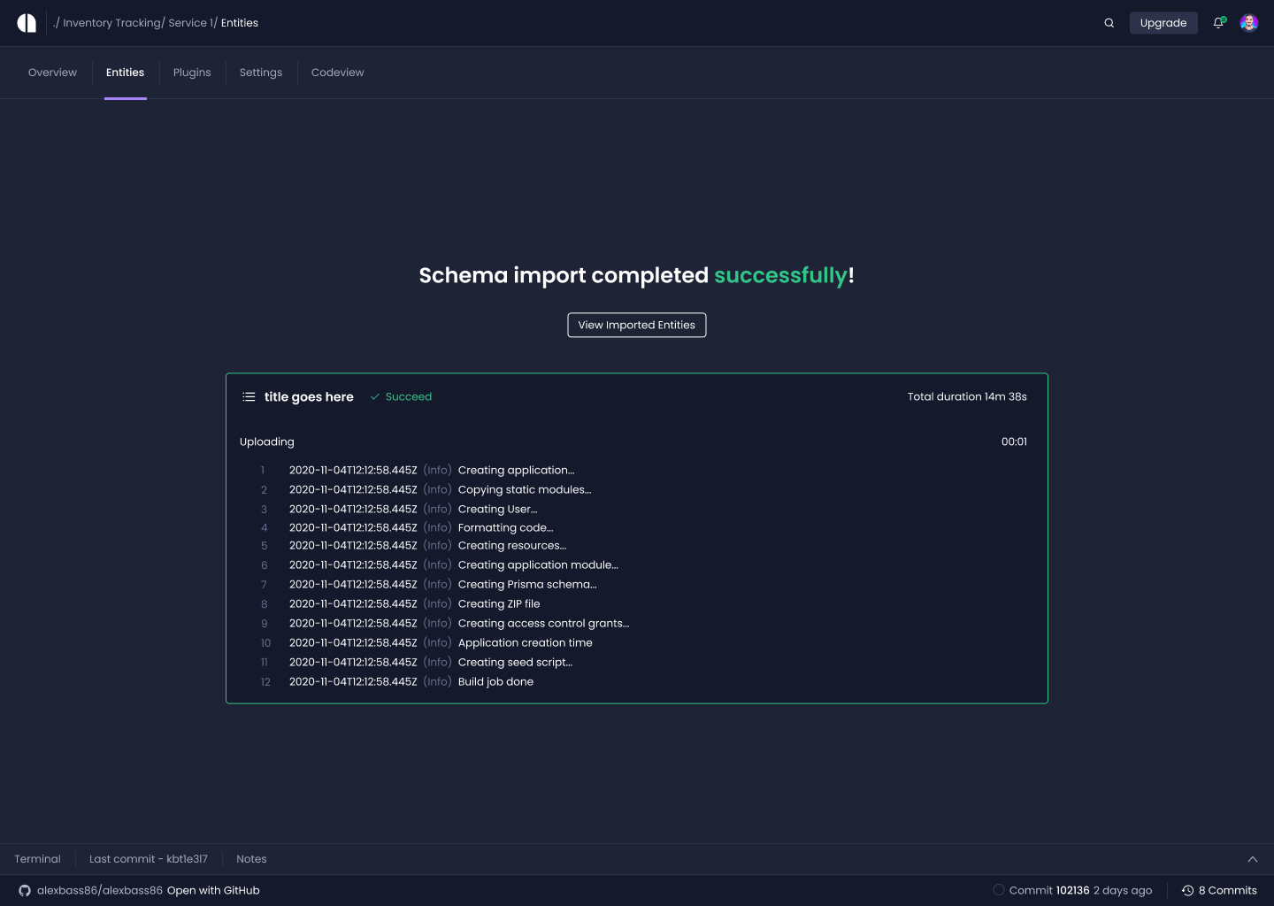Click the View Imported Entities button

point(636,325)
